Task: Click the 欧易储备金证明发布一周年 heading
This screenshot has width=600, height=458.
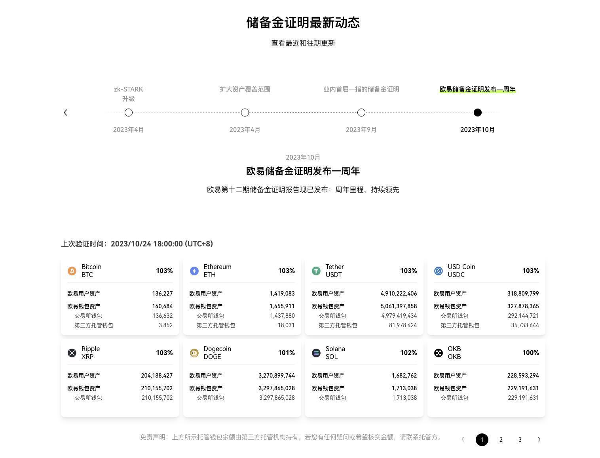Action: click(303, 171)
